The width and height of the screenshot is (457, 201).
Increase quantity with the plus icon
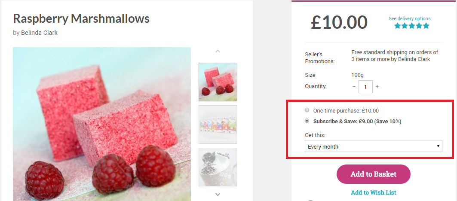click(377, 87)
